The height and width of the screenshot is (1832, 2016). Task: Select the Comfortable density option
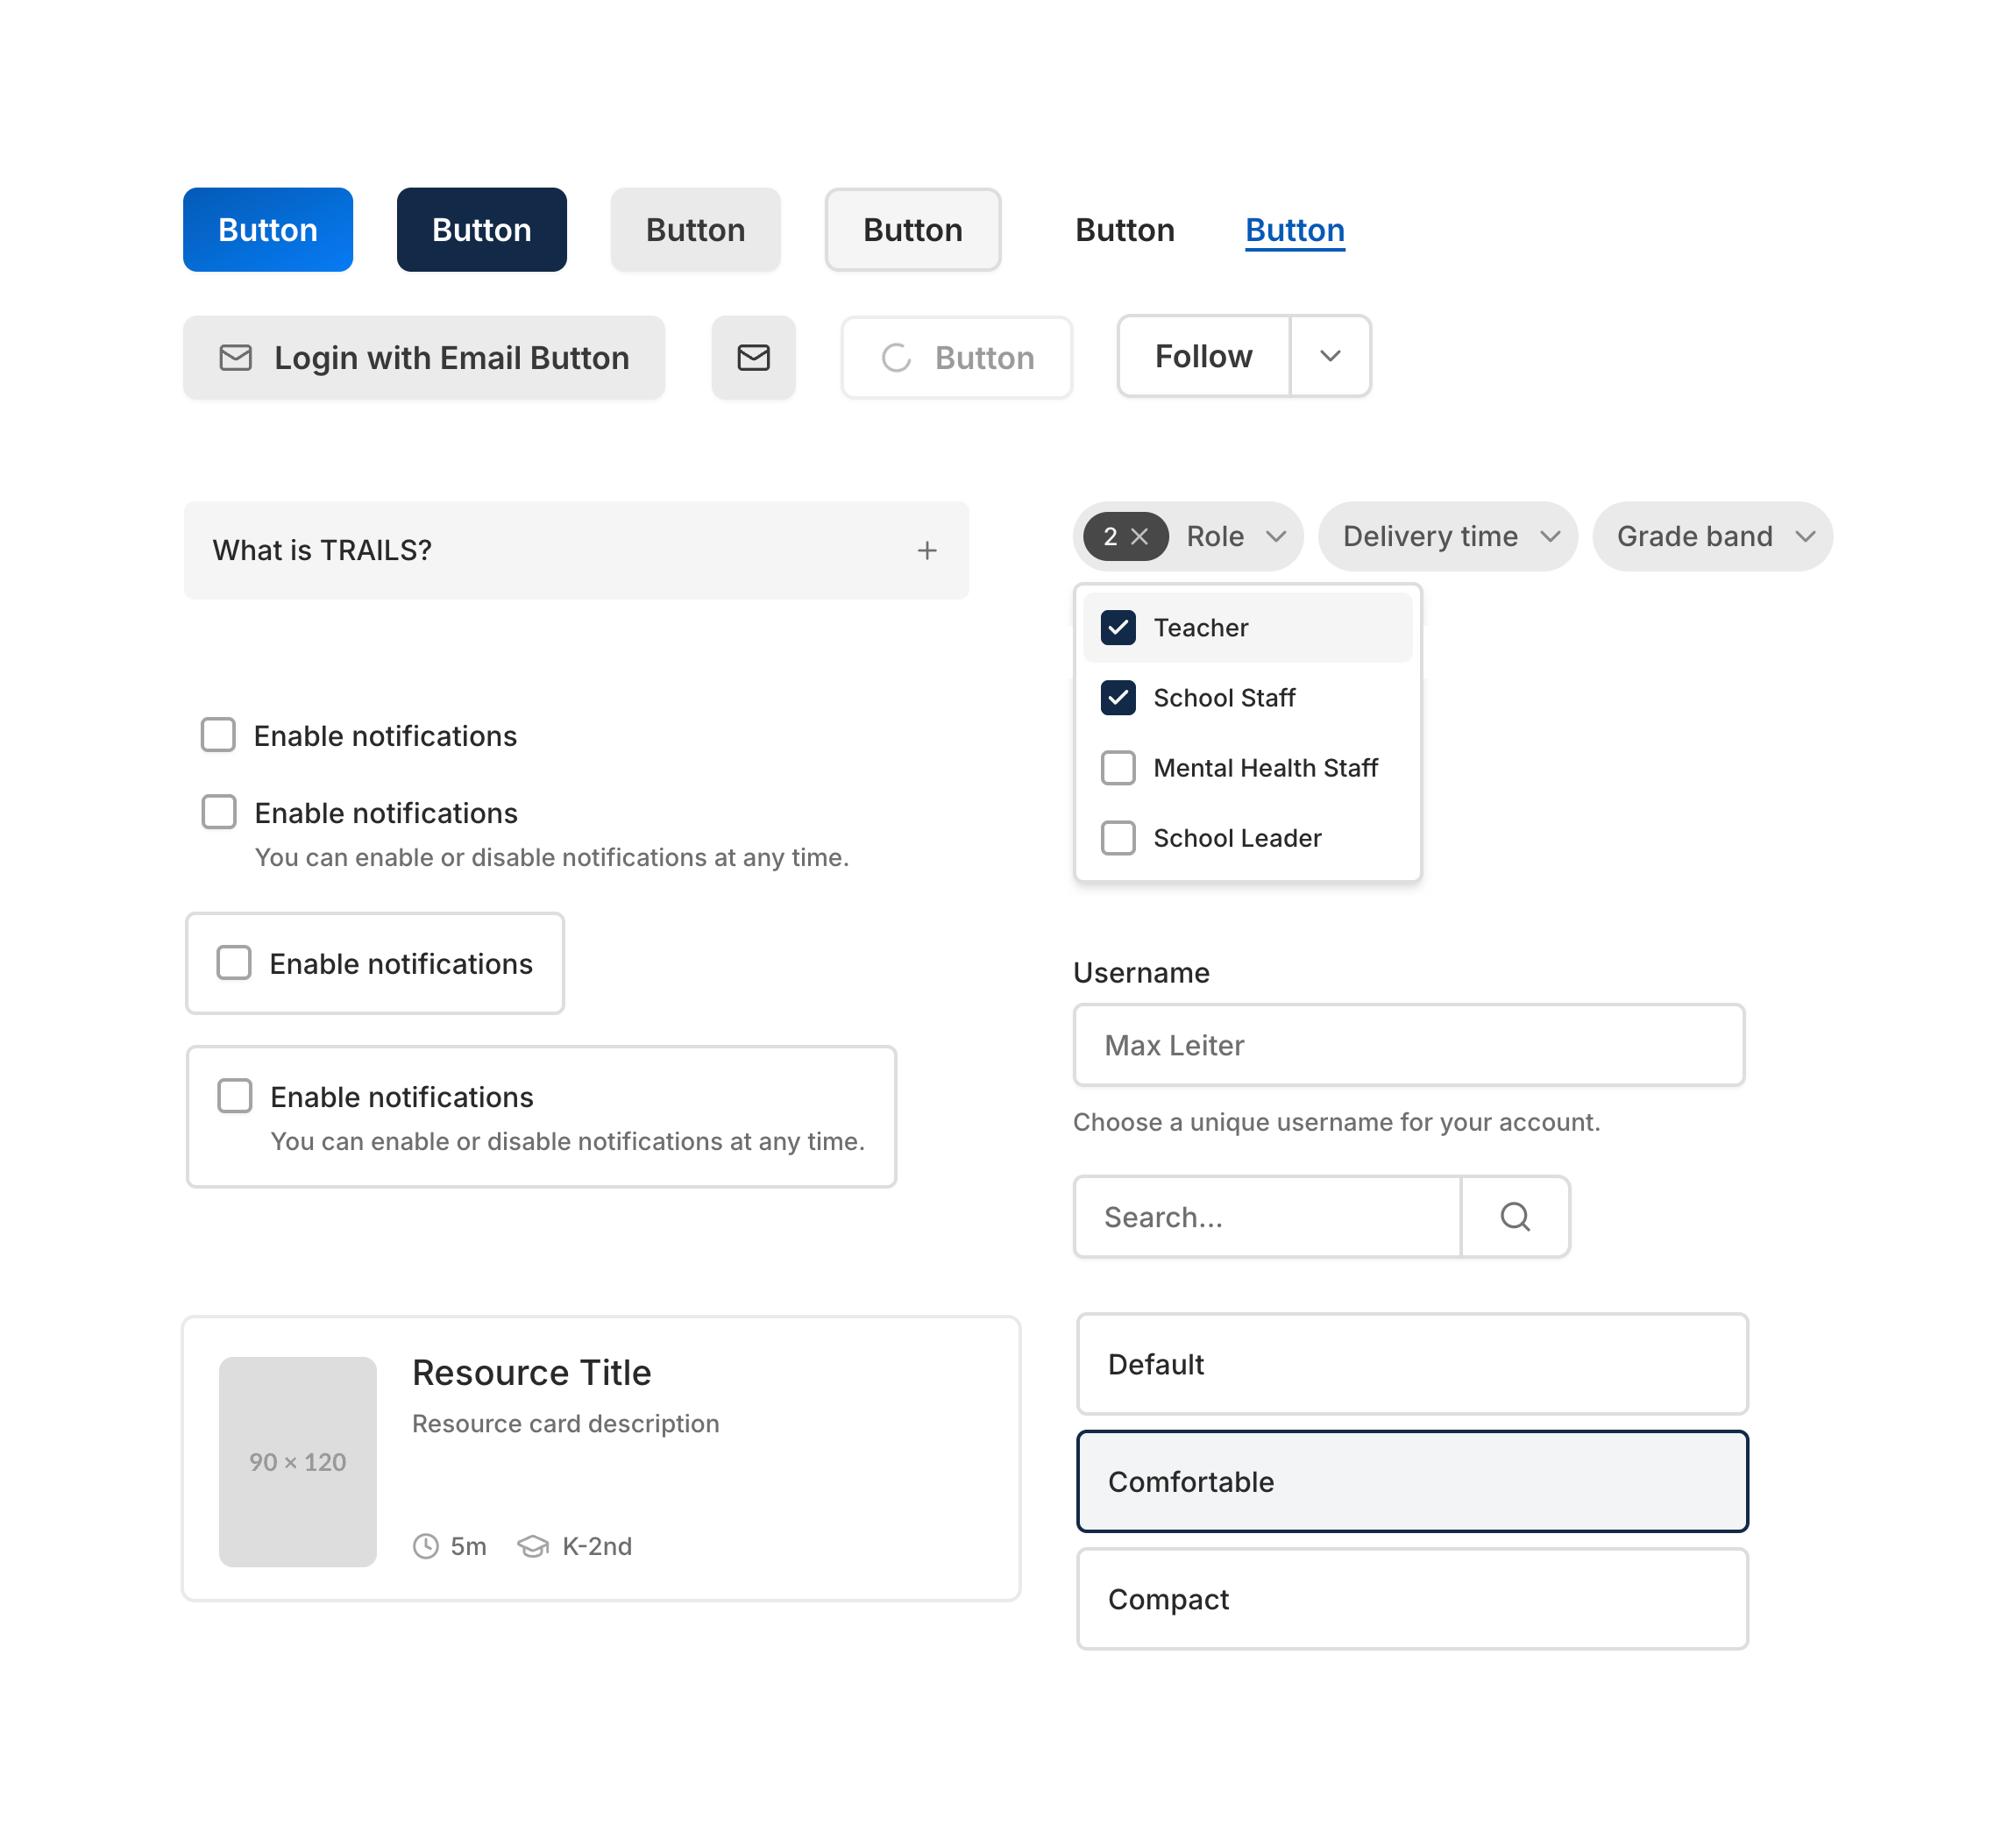coord(1412,1481)
